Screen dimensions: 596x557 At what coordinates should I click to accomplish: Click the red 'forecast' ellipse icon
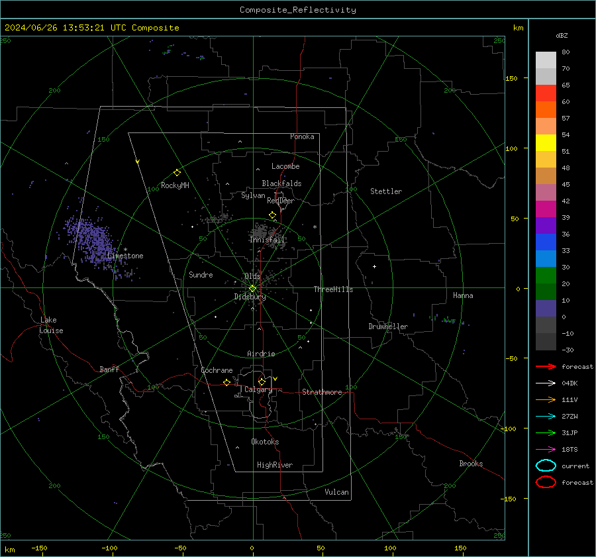coord(546,482)
